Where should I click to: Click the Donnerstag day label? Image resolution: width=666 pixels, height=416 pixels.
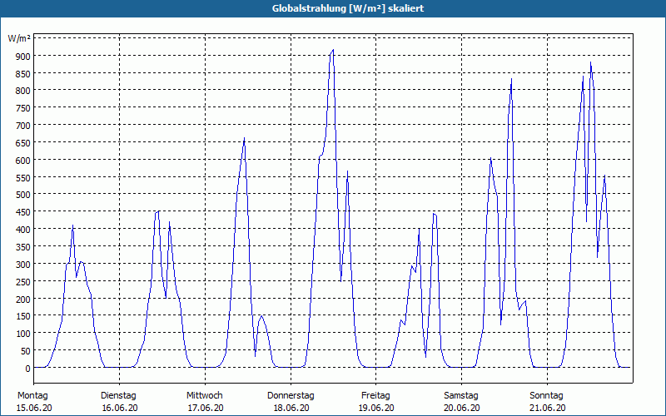coord(291,396)
